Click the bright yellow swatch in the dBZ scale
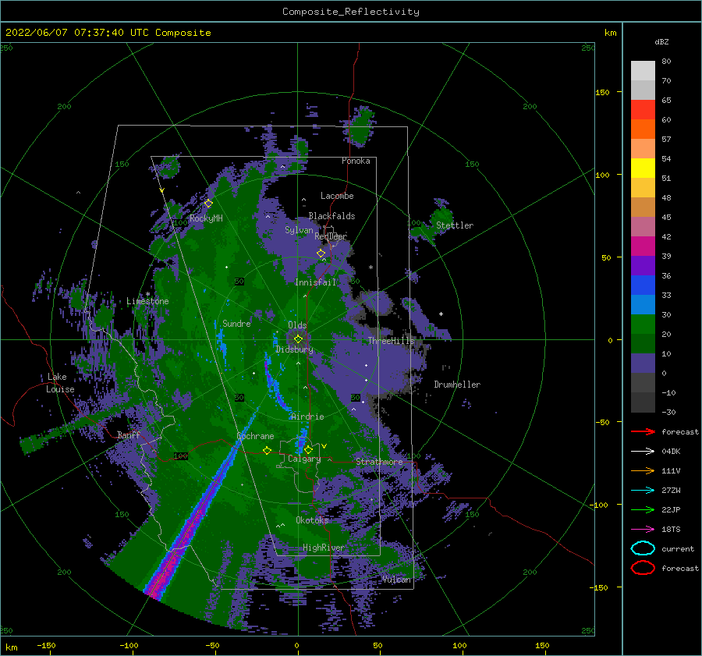This screenshot has height=656, width=702. 643,168
